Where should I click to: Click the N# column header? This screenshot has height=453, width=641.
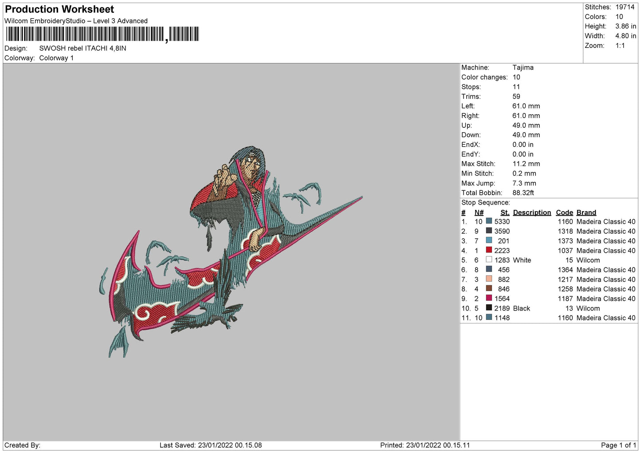point(479,213)
